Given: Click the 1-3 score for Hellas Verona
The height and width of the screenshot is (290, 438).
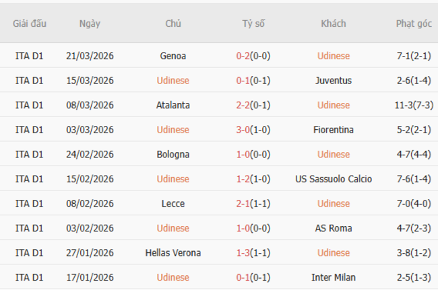Looking at the screenshot, I should tap(243, 253).
